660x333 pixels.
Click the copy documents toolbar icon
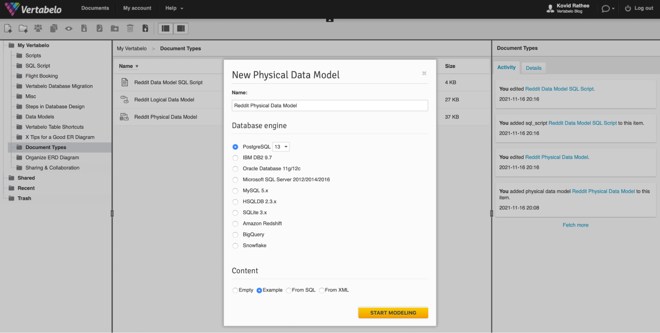pyautogui.click(x=53, y=28)
